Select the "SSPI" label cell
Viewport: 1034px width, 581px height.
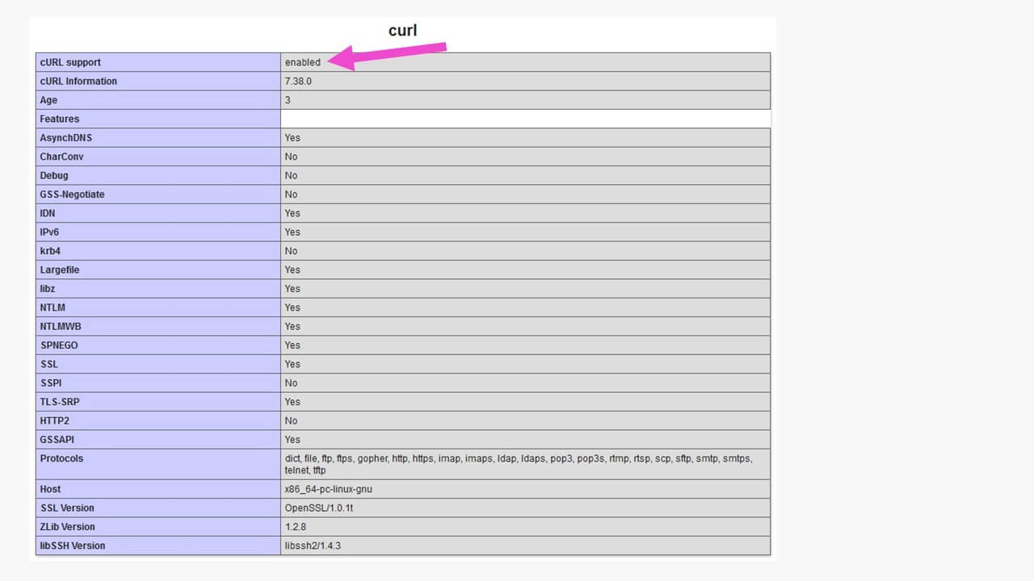[158, 382]
